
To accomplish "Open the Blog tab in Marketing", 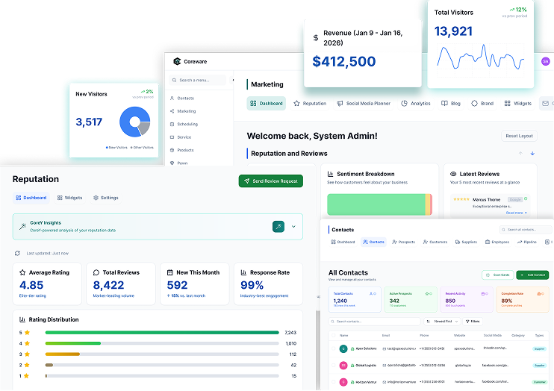I will pyautogui.click(x=451, y=104).
